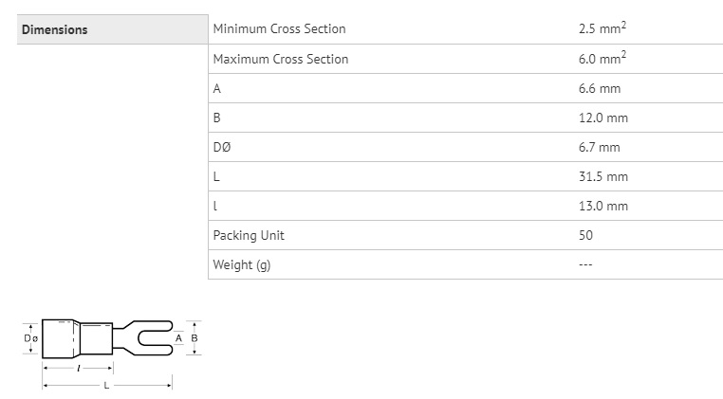This screenshot has height=399, width=723.
Task: Click the weight value dashes
Action: coord(585,264)
